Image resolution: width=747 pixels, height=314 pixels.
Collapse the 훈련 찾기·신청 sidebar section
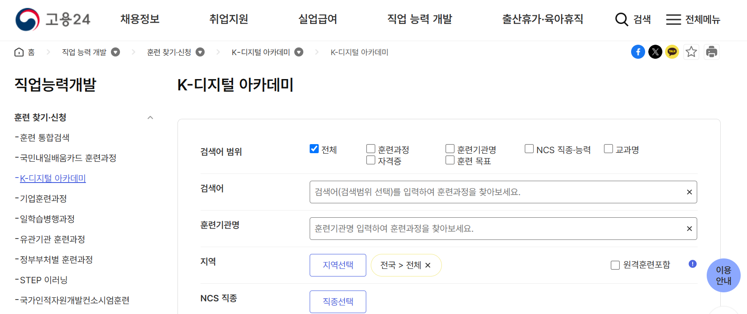[x=150, y=117]
